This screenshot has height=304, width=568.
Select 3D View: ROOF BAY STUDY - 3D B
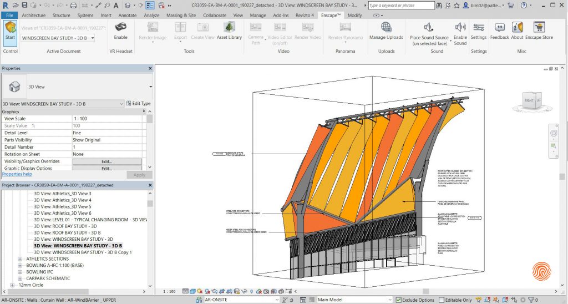pos(67,232)
